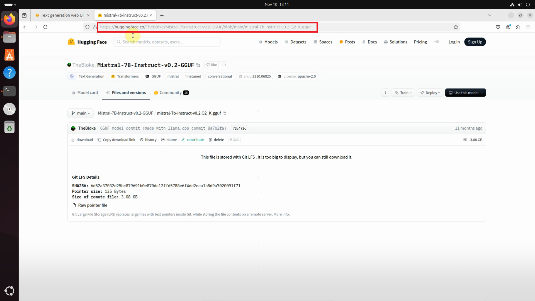The height and width of the screenshot is (301, 535).
Task: Open a new tab with the plus icon
Action: pos(162,15)
